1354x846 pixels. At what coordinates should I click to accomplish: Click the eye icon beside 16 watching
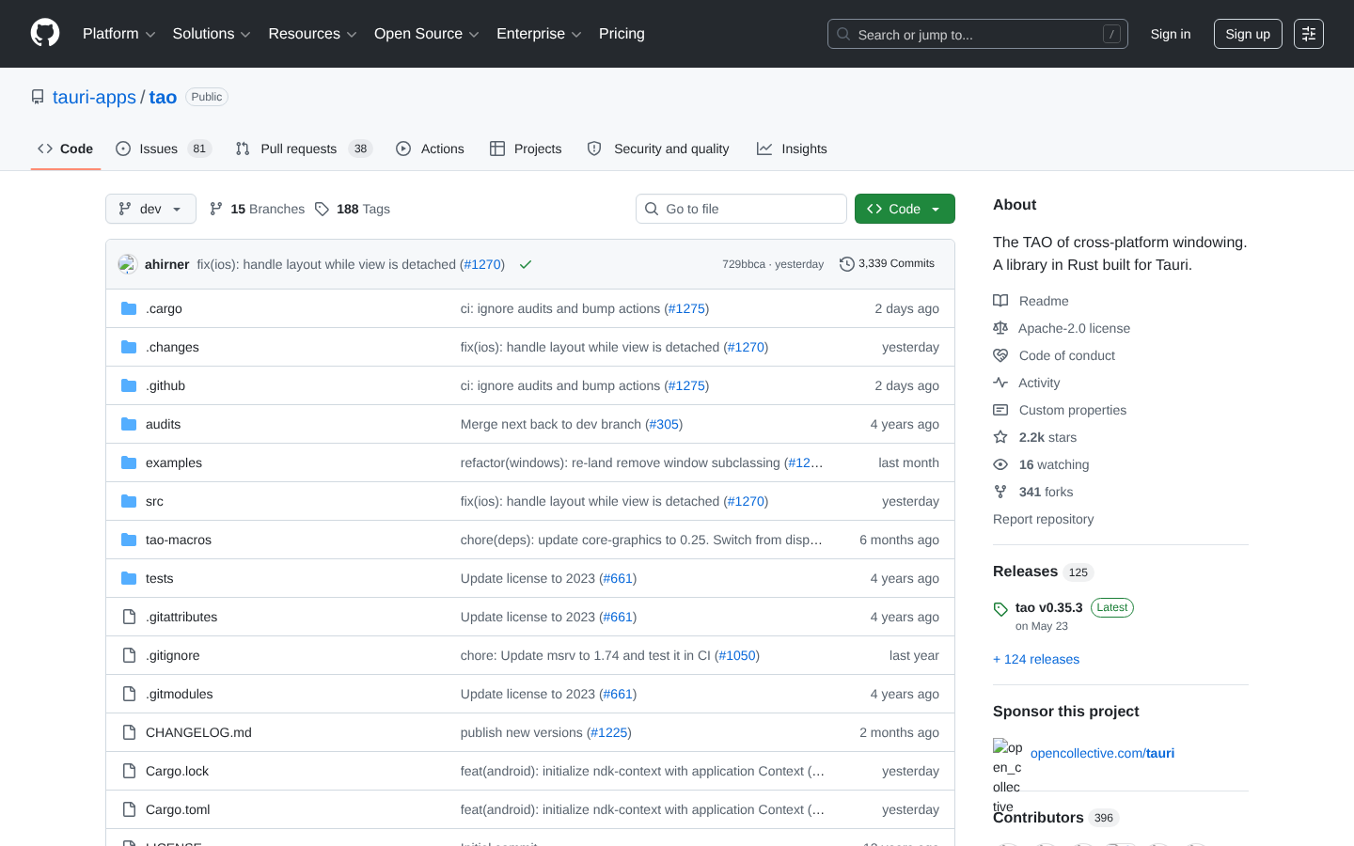(1000, 464)
